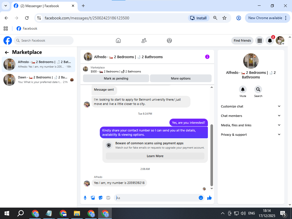Open File Explorer from taskbar

[x=77, y=213]
